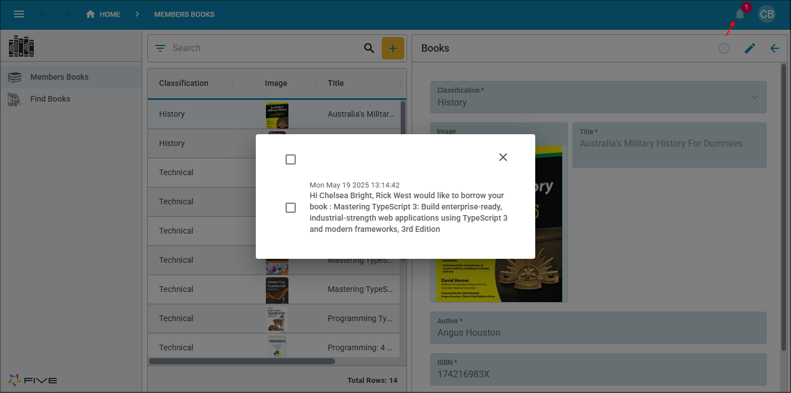Click the horizontal scrollbar of the book list

242,361
